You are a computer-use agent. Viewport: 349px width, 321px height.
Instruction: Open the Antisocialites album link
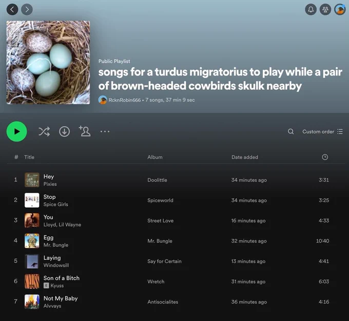pos(163,302)
